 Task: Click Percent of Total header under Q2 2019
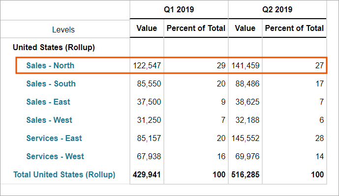point(294,28)
